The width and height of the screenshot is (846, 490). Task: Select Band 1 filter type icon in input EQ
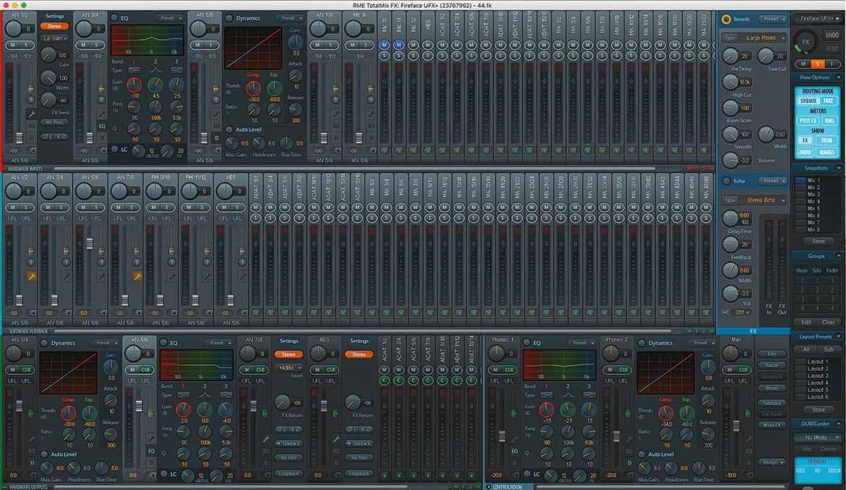[x=134, y=71]
